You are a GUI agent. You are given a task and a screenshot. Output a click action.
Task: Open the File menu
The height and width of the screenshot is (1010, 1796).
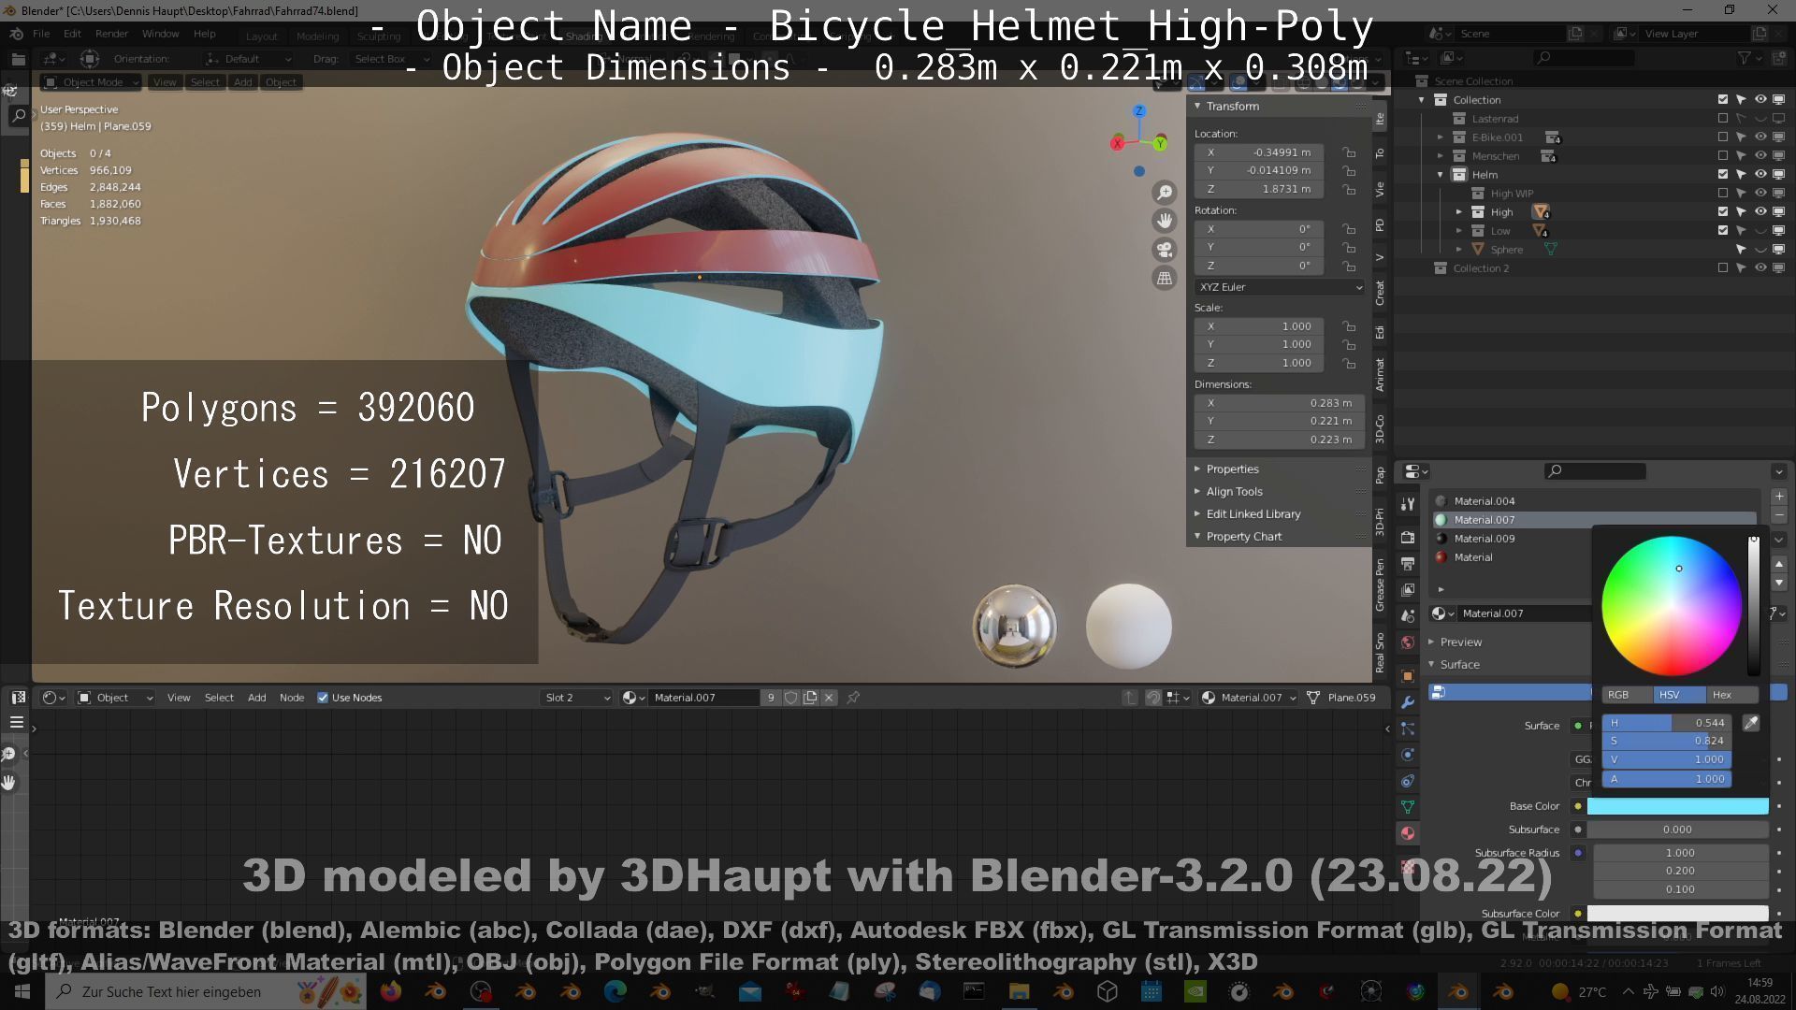[41, 34]
